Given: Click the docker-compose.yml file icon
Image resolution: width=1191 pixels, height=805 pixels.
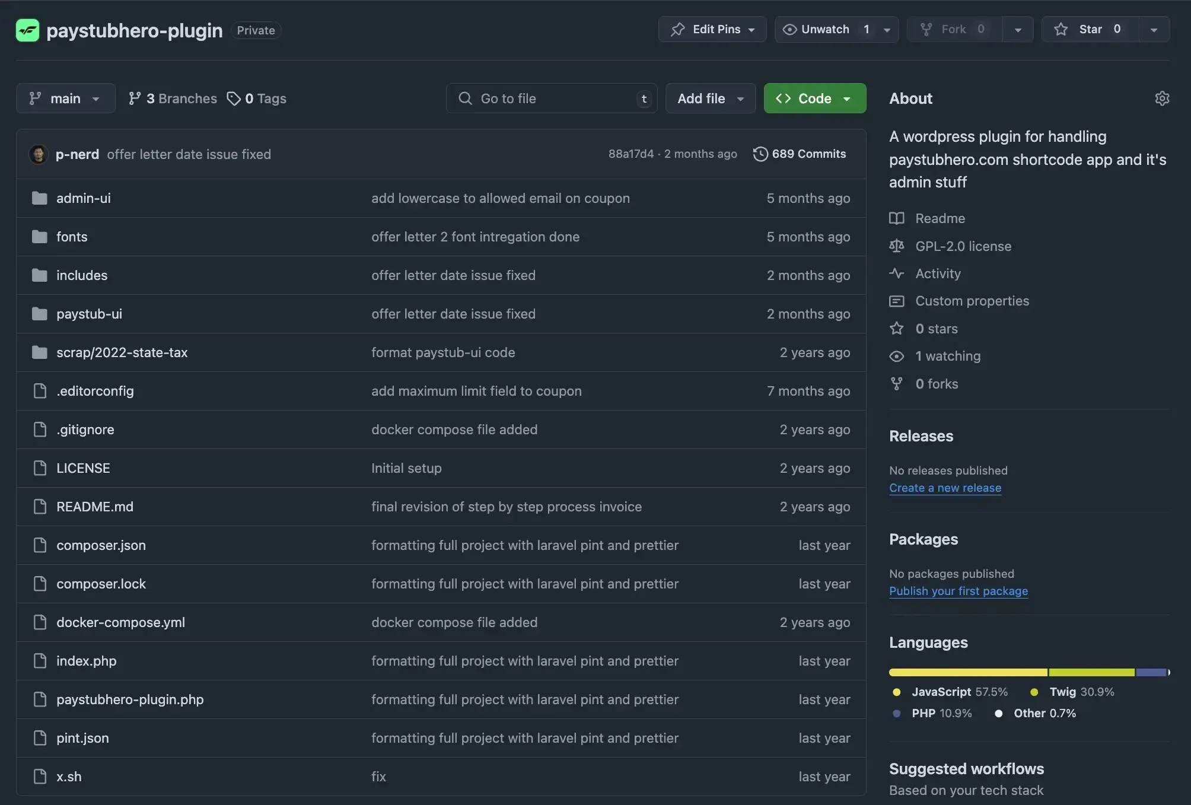Looking at the screenshot, I should pyautogui.click(x=40, y=622).
